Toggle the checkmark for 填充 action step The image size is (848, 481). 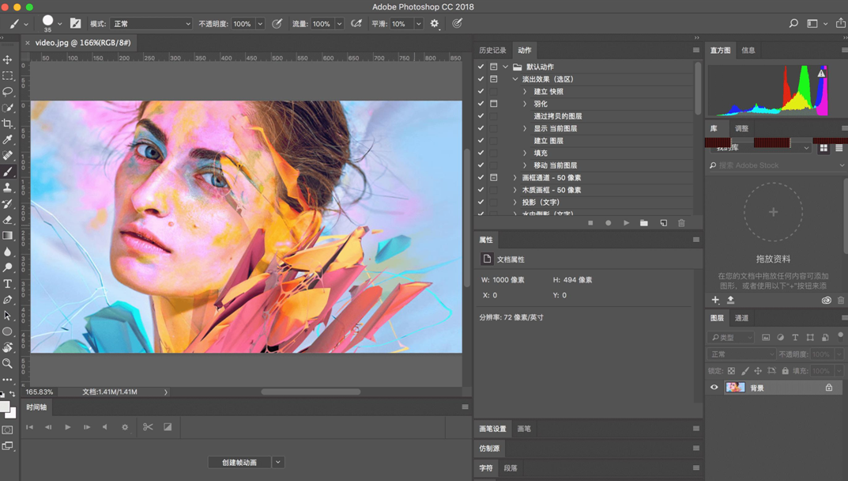tap(481, 153)
